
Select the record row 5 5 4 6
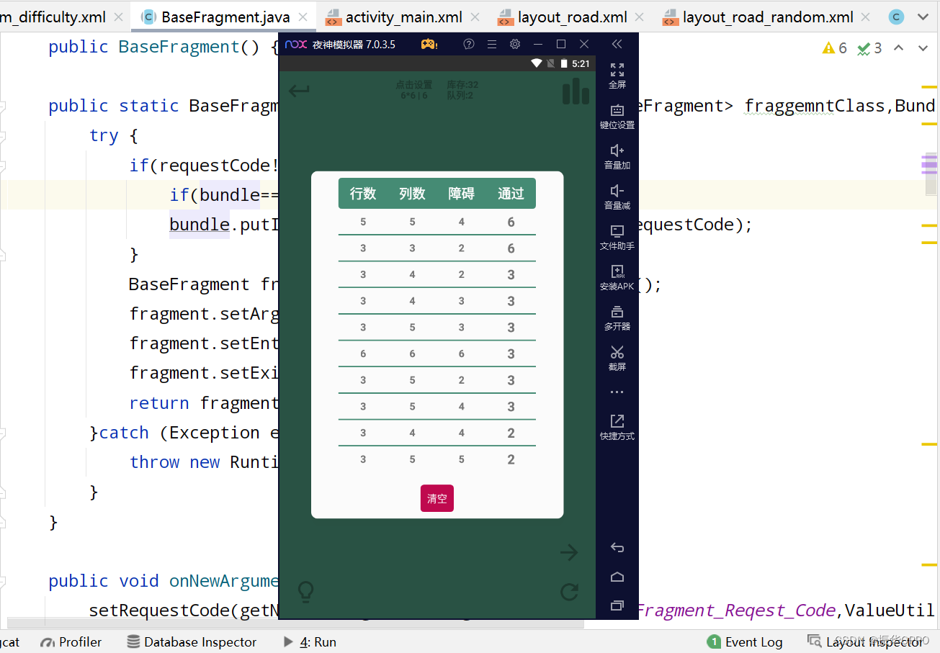pyautogui.click(x=437, y=222)
